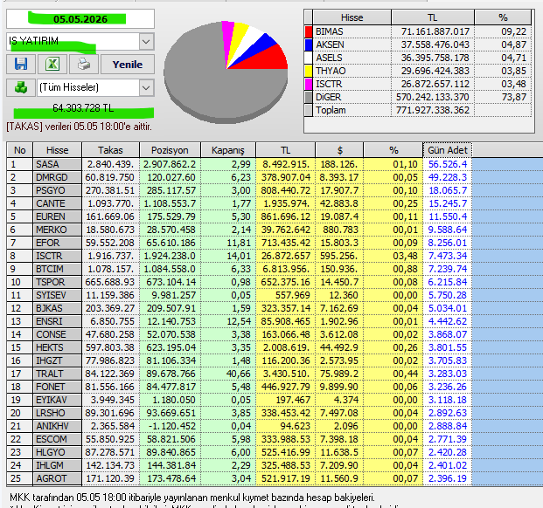Viewport: 543px width, 508px height.
Task: Select the DMRGD stock cell
Action: point(58,177)
